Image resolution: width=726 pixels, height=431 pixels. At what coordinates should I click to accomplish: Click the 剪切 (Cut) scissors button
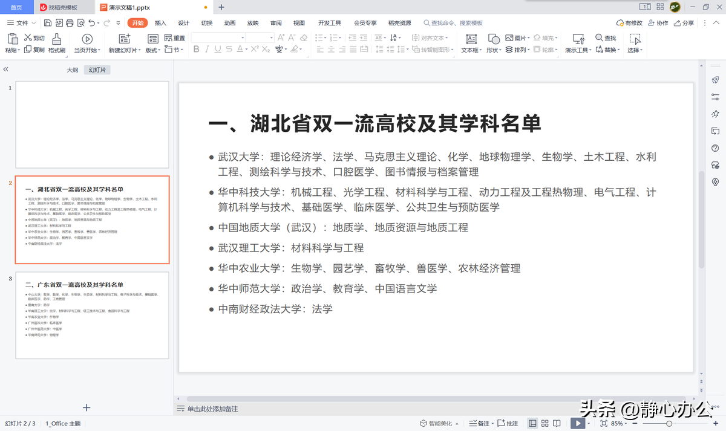coord(34,38)
